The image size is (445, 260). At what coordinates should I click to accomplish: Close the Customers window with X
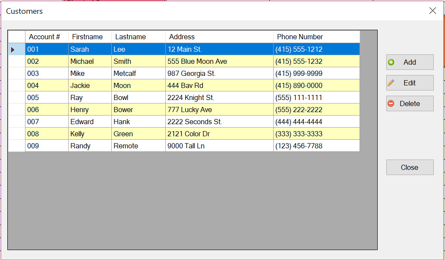click(432, 11)
